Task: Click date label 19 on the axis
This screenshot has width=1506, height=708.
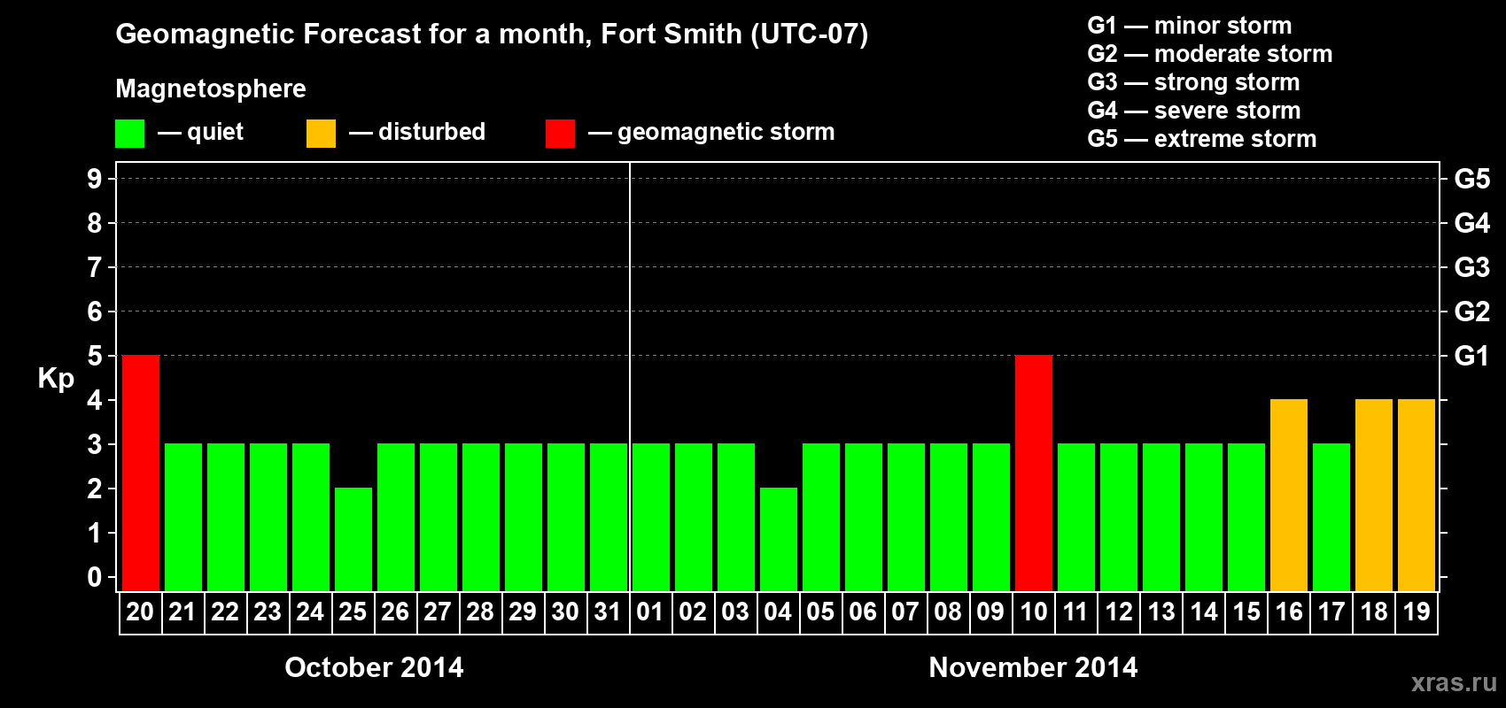Action: pyautogui.click(x=1417, y=612)
